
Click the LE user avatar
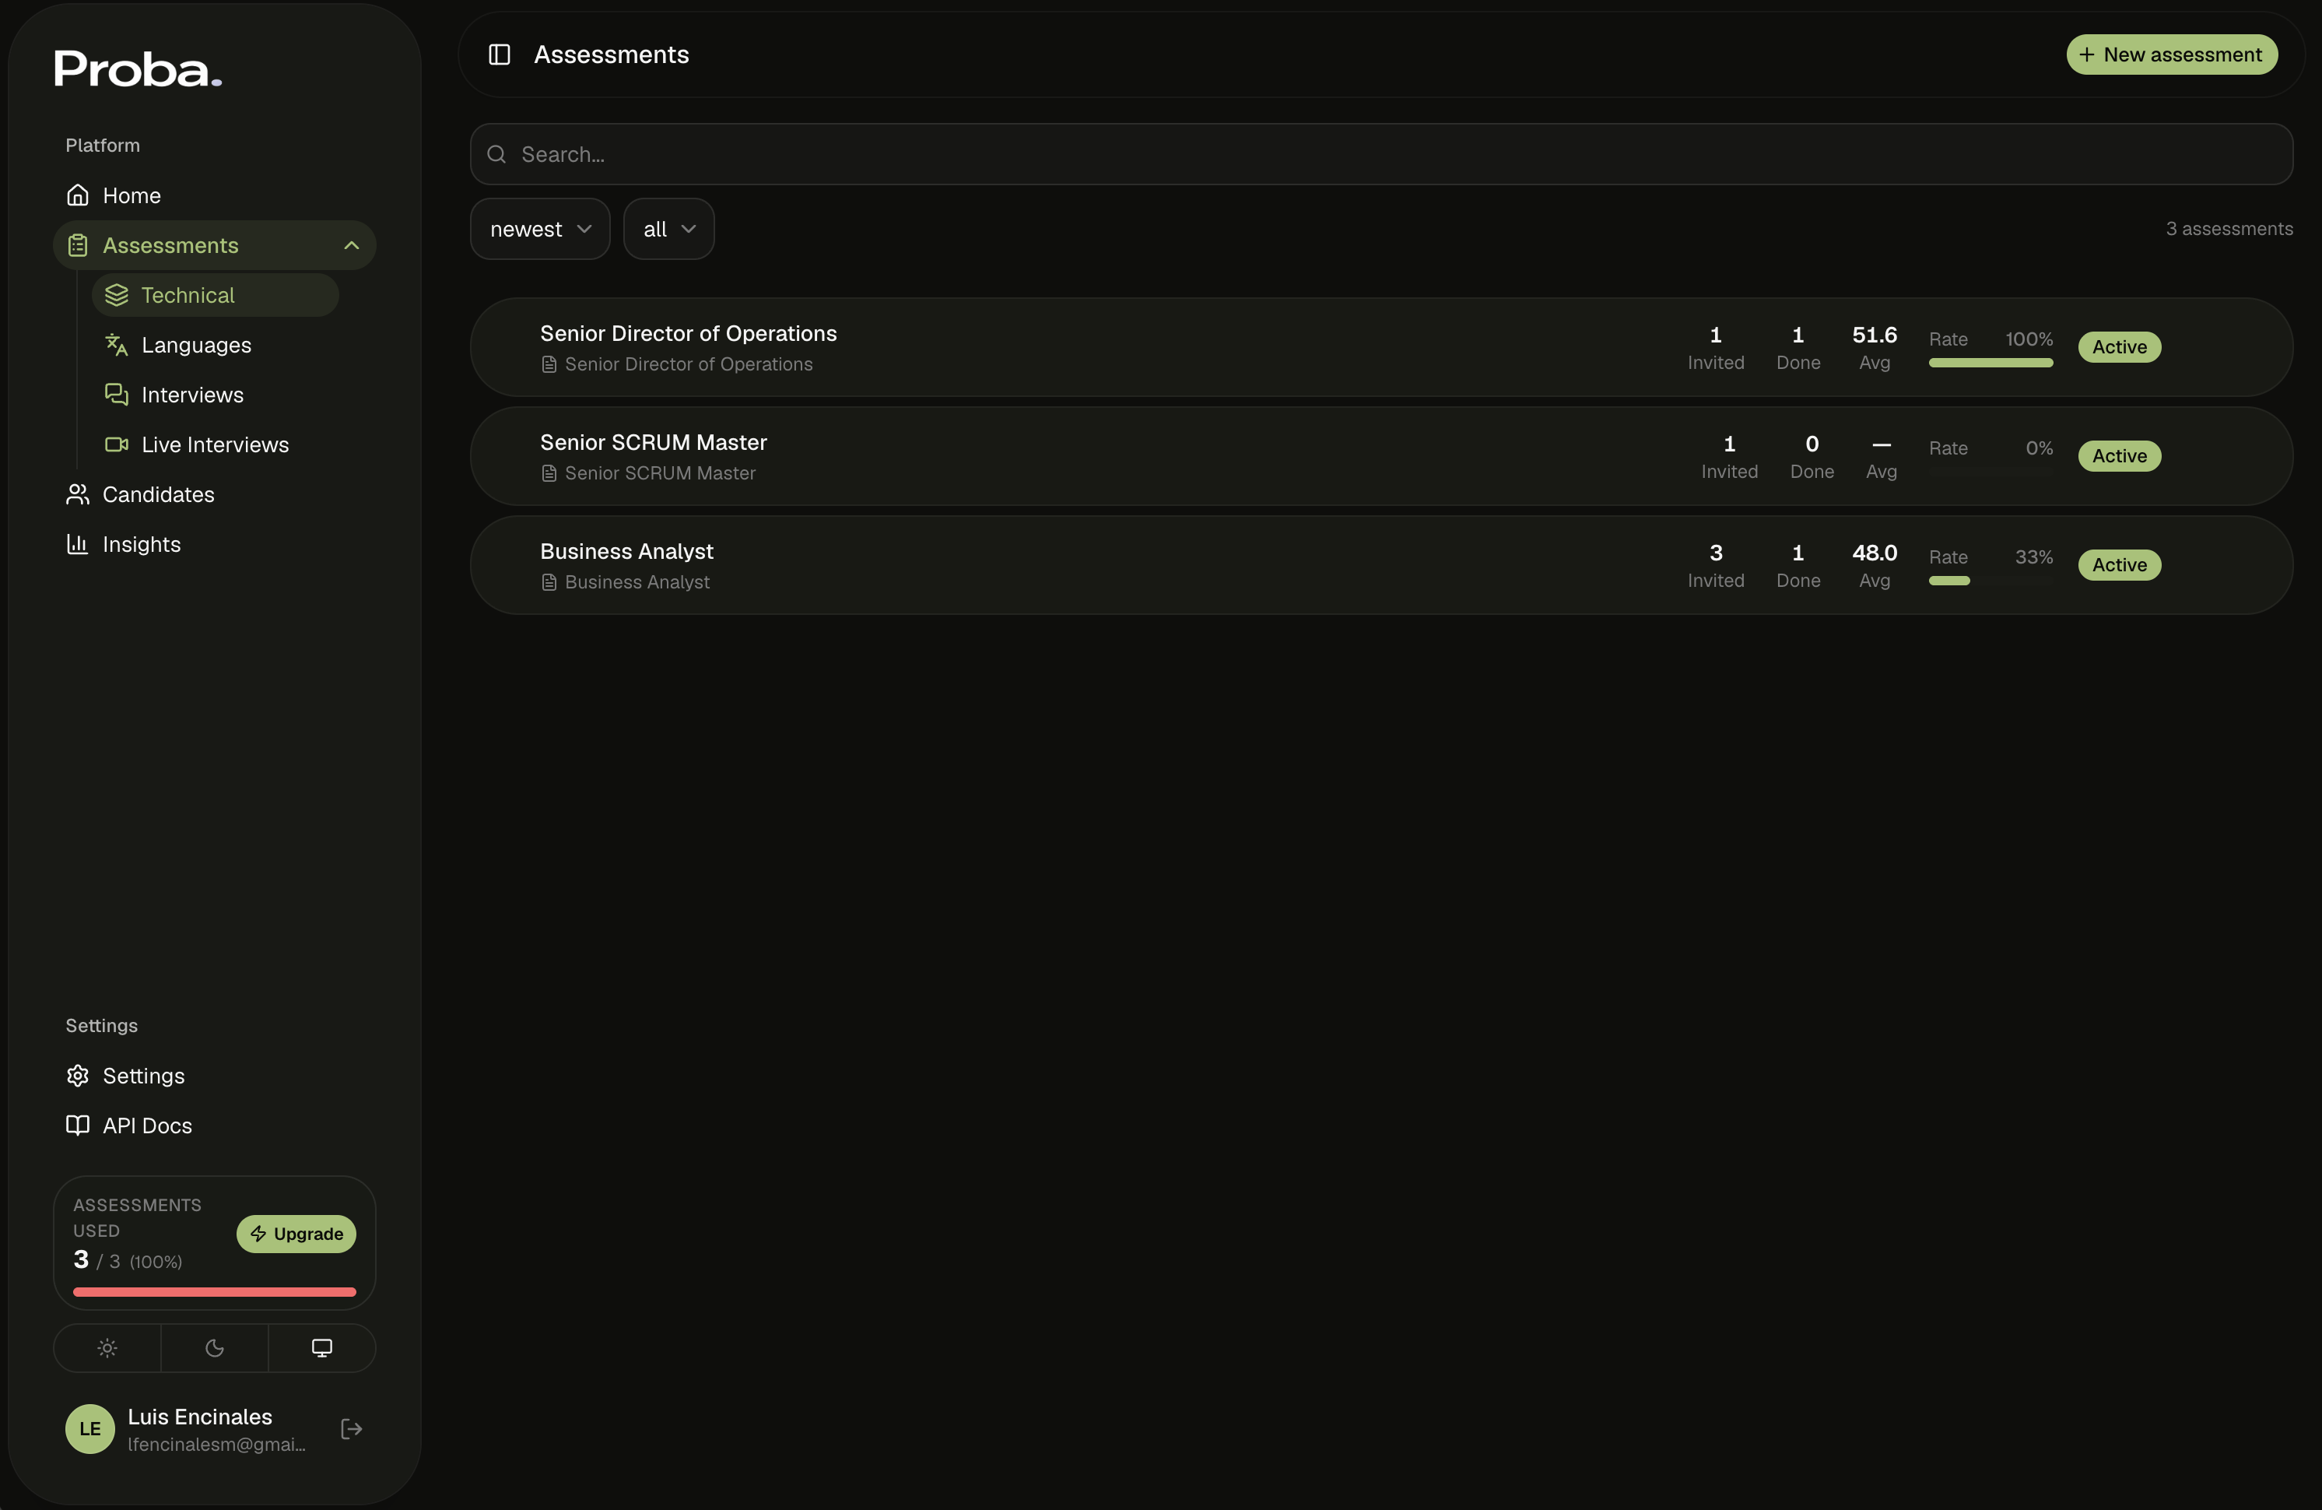pos(89,1429)
